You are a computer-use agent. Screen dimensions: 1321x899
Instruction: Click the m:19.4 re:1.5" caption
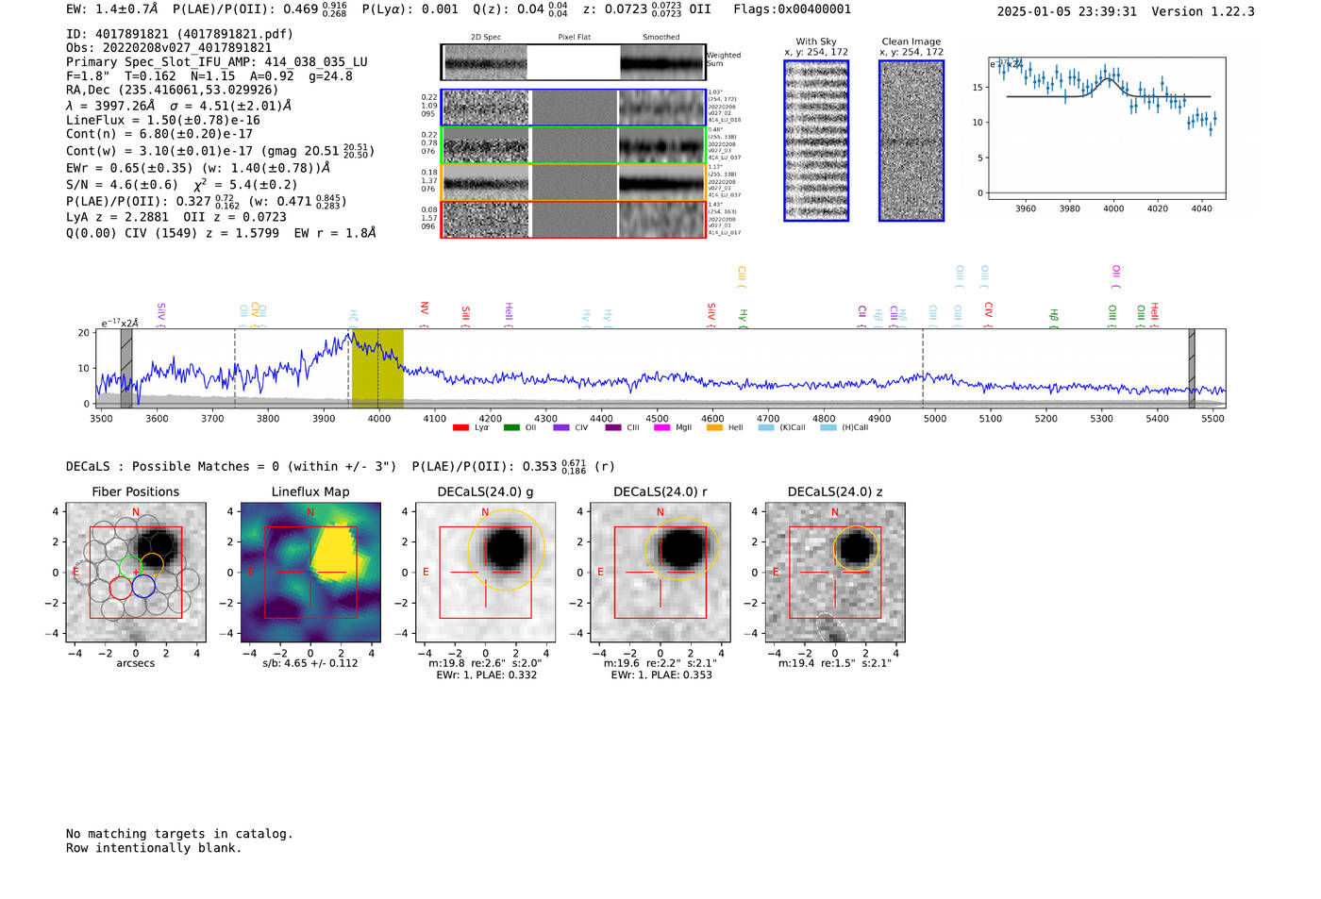click(835, 663)
